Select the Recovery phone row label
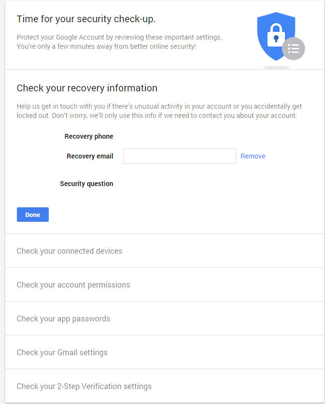The width and height of the screenshot is (325, 404). pos(89,136)
